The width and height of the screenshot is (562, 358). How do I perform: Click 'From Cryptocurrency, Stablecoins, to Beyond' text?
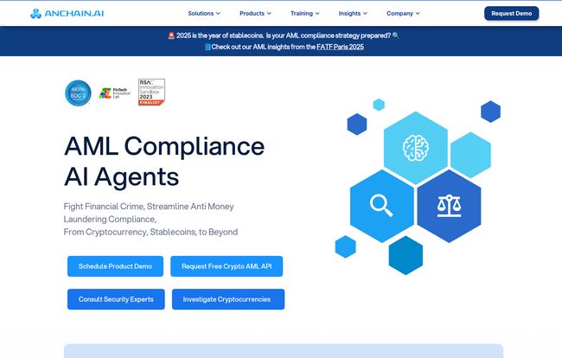pyautogui.click(x=150, y=232)
